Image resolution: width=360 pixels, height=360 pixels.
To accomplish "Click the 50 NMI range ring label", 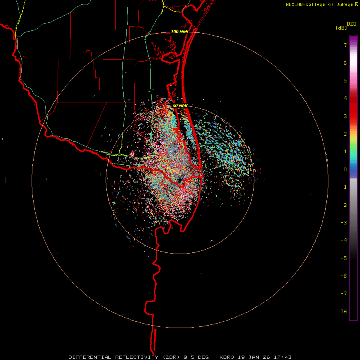I will coord(180,106).
